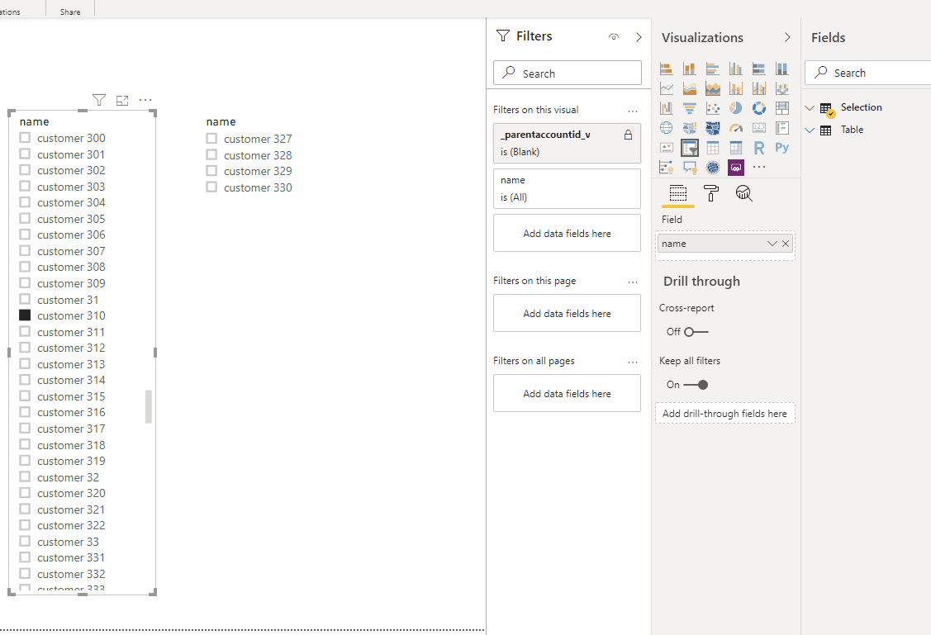Image resolution: width=931 pixels, height=635 pixels.
Task: Expand the Selection table in Fields
Action: 810,108
